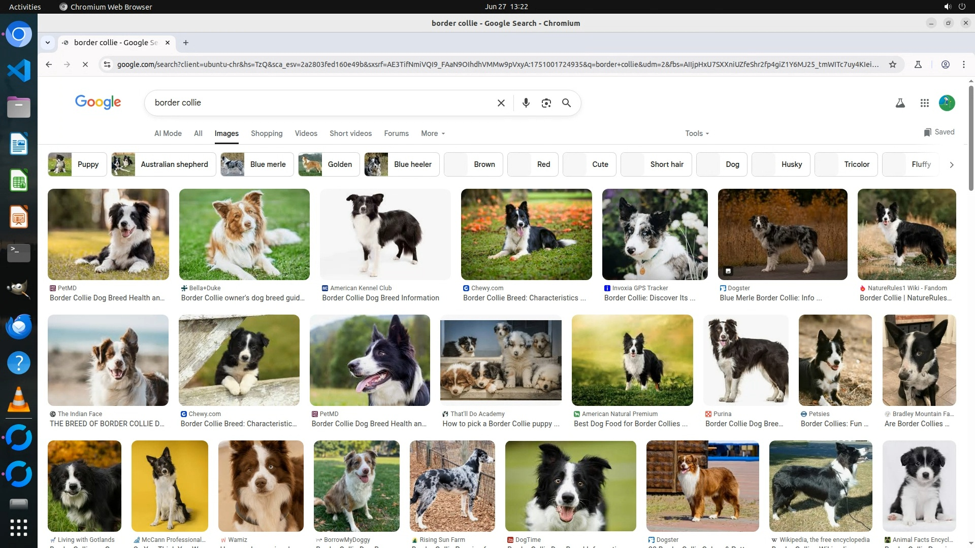Click the microphone voice search icon
This screenshot has width=975, height=548.
(526, 103)
